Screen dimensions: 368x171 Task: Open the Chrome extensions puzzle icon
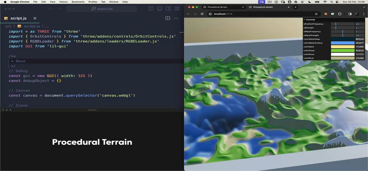click(340, 14)
